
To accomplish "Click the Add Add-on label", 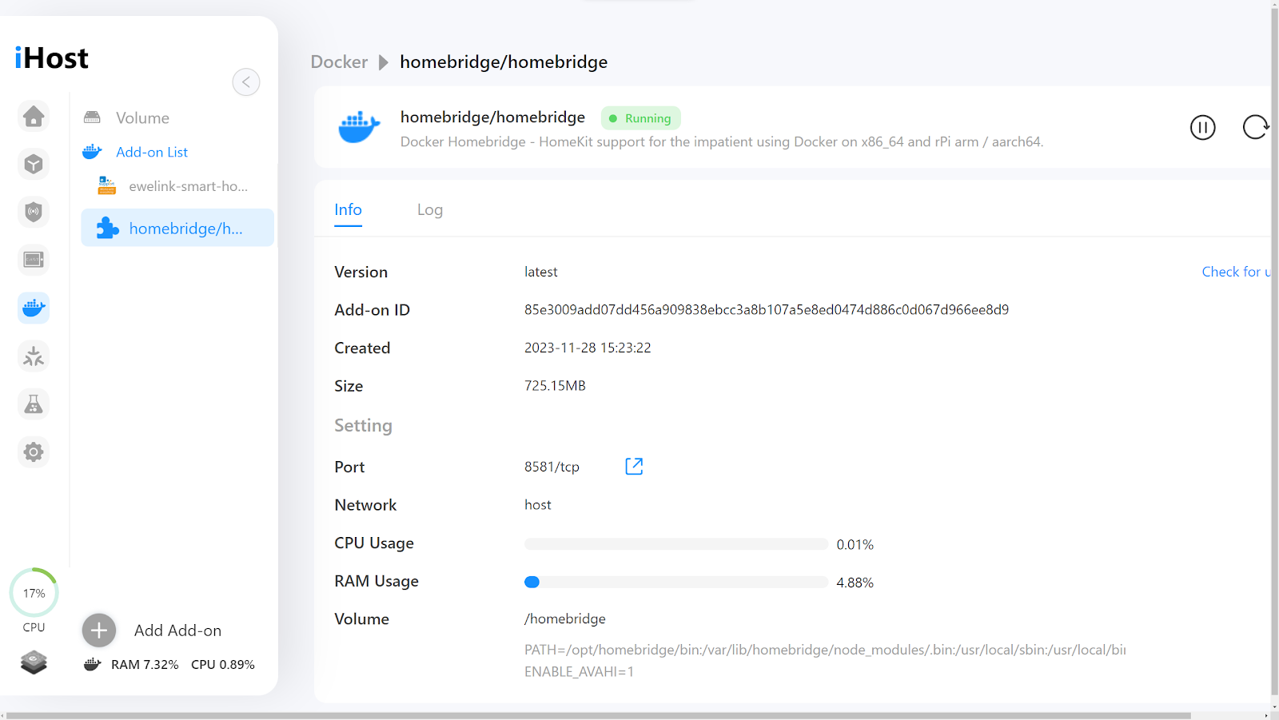I will pos(177,630).
